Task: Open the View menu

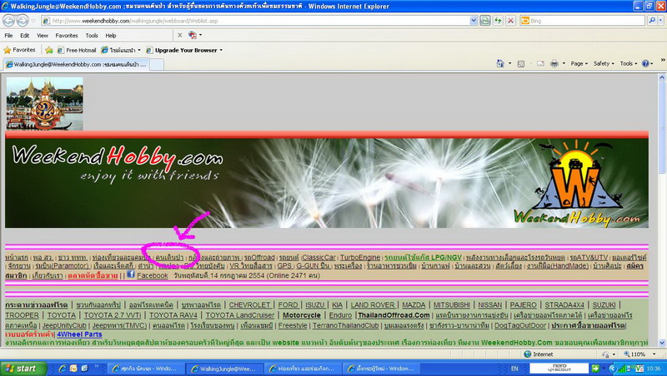Action: (43, 36)
